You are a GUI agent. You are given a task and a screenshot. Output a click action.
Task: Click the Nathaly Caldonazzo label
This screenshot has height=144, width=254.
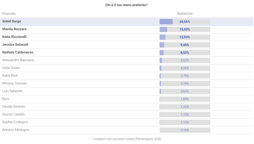pos(18,52)
